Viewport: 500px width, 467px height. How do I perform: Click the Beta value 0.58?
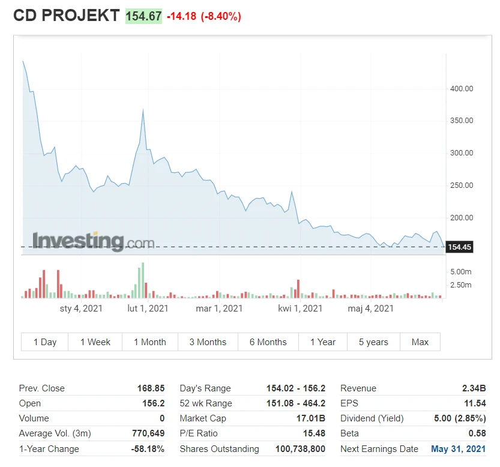pos(477,433)
